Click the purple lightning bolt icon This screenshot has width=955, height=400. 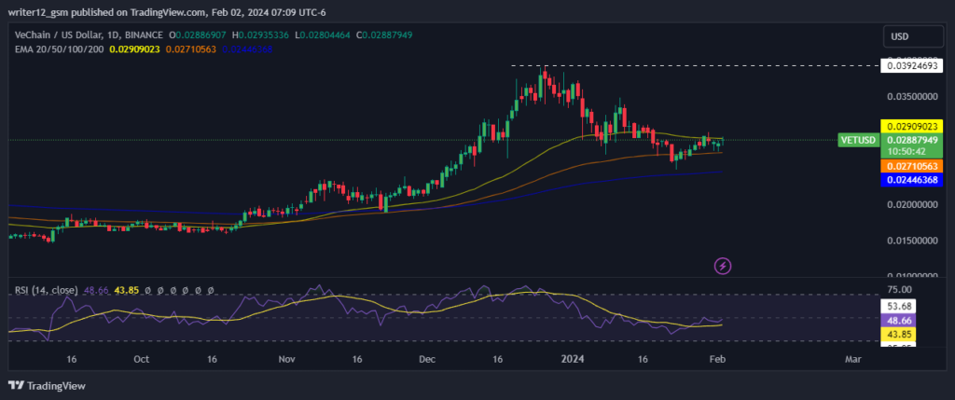tap(723, 266)
